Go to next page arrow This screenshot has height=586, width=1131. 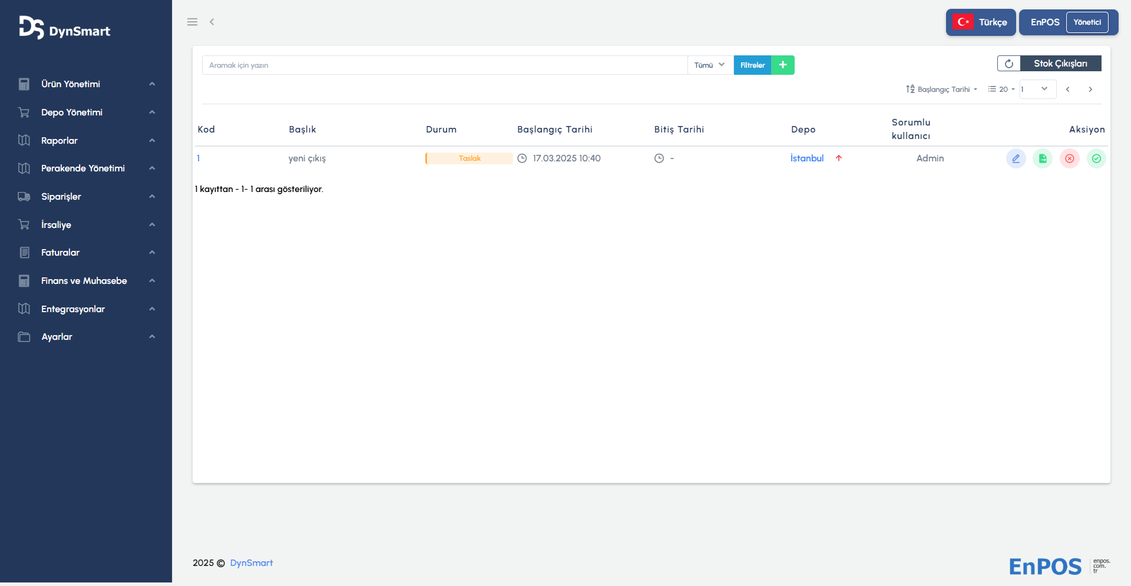1090,90
